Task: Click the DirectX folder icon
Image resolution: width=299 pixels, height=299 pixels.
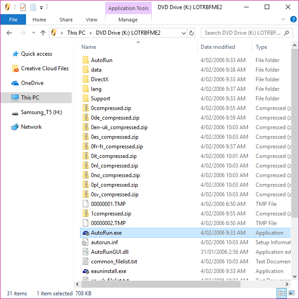Action: (85, 79)
